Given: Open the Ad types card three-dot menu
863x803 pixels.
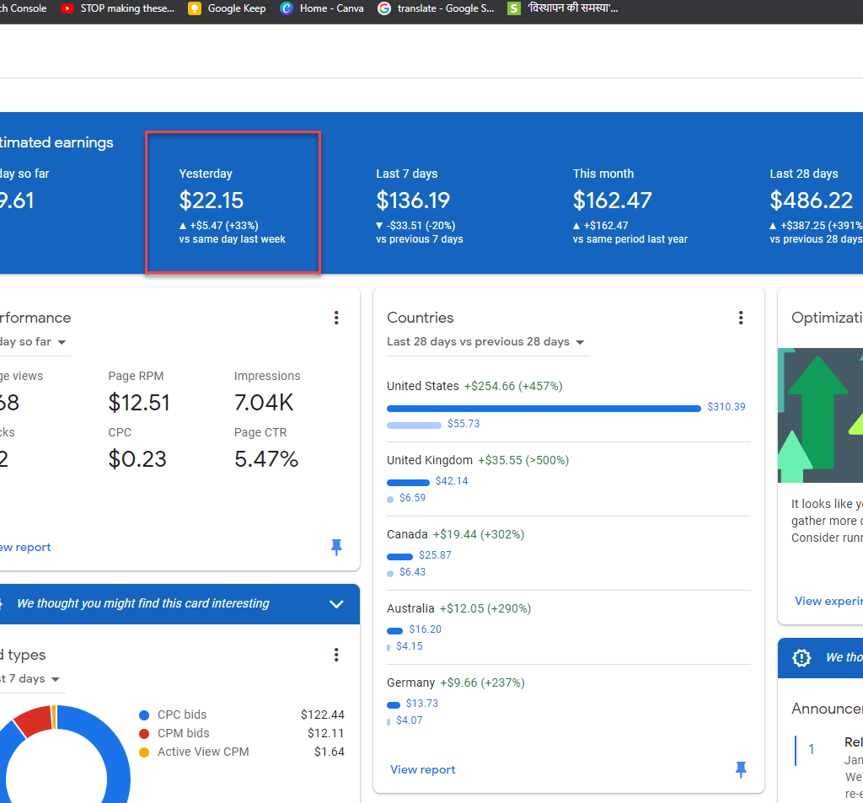Looking at the screenshot, I should (336, 655).
